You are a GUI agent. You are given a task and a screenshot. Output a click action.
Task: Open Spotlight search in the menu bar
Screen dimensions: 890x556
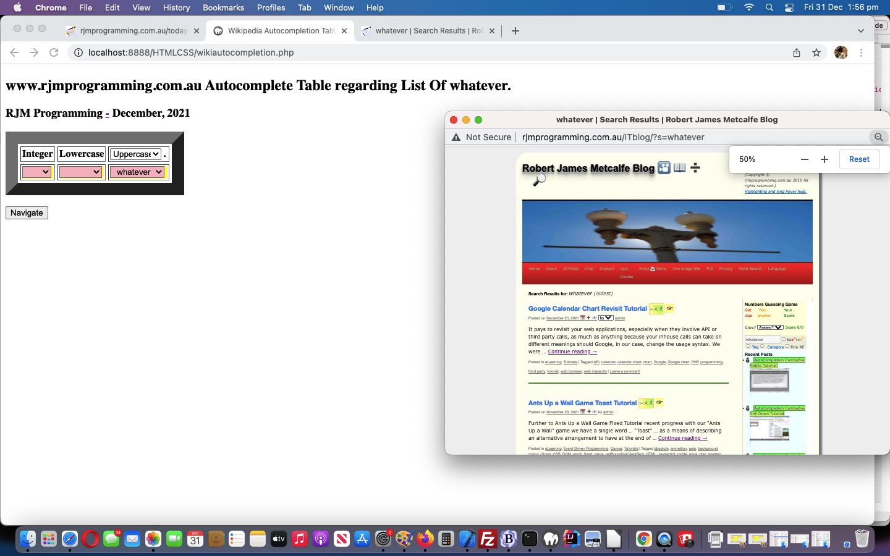(x=769, y=7)
